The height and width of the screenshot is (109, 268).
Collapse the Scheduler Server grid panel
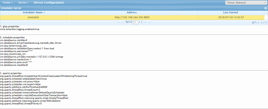pos(265,8)
